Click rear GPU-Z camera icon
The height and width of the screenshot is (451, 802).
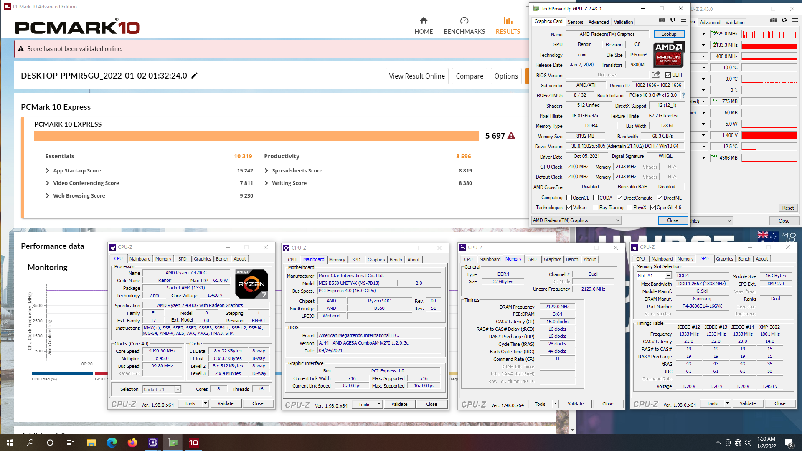click(773, 20)
